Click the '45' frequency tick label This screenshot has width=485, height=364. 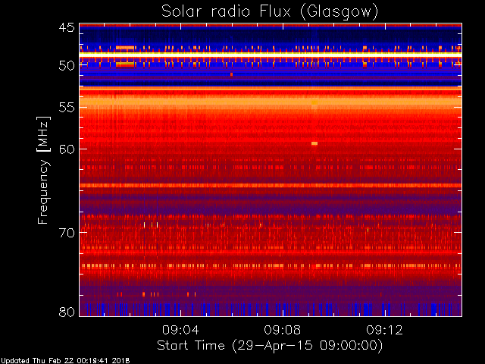[67, 28]
